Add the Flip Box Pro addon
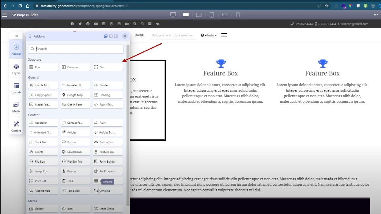Image resolution: width=381 pixels, height=214 pixels. click(x=76, y=161)
